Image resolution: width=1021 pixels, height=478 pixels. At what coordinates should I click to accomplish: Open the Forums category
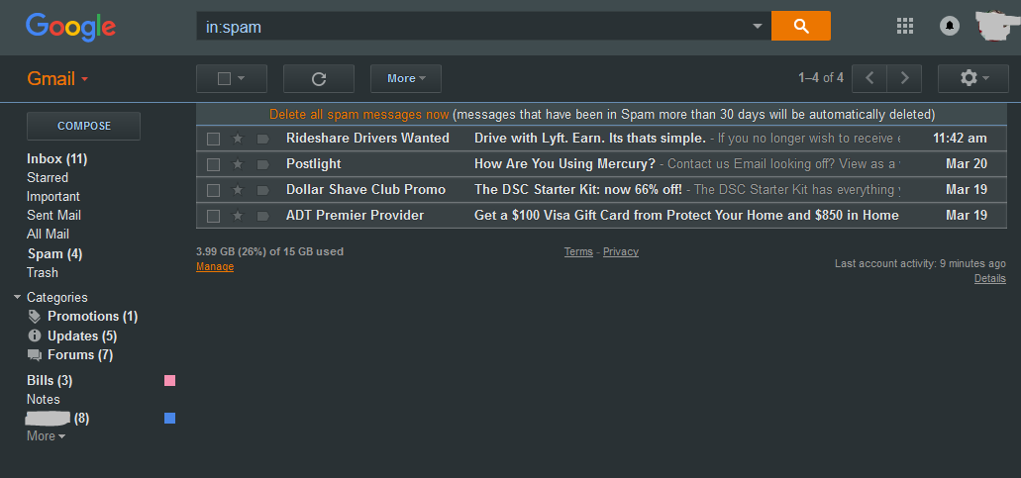click(x=80, y=355)
